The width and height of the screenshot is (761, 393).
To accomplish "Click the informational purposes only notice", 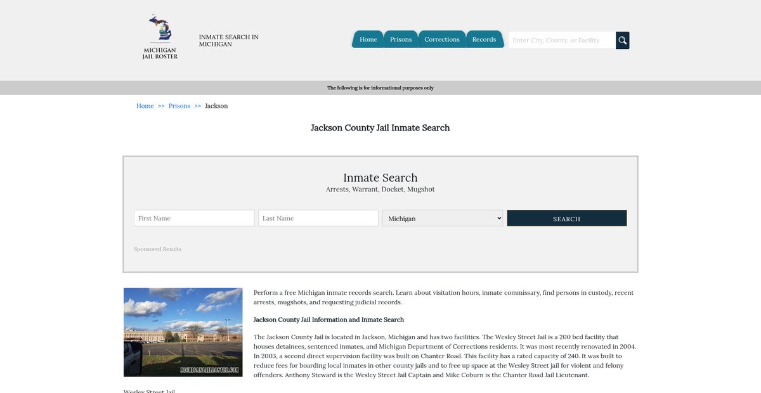I will click(x=380, y=88).
